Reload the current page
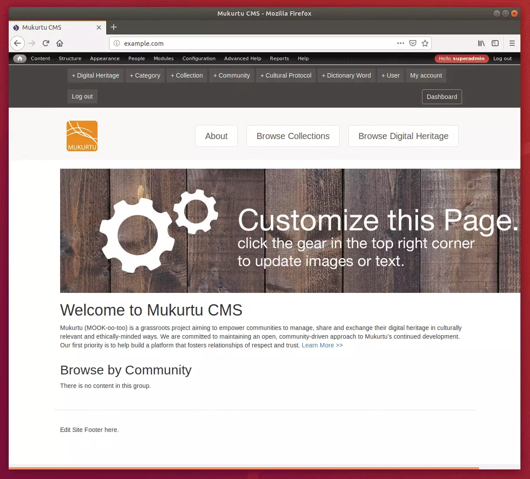Screen dimensions: 530x479 click(46, 43)
